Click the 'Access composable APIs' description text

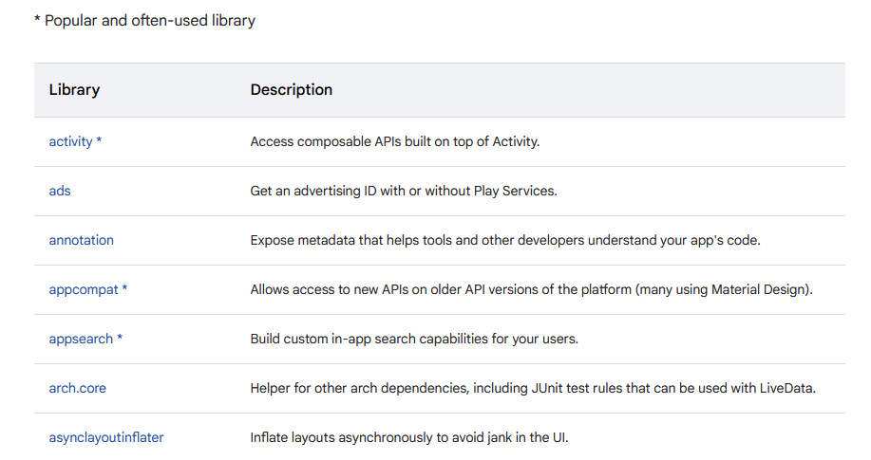point(394,141)
